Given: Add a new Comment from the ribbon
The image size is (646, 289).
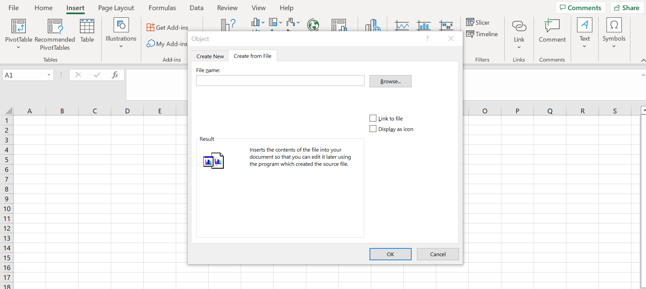Looking at the screenshot, I should tap(552, 30).
